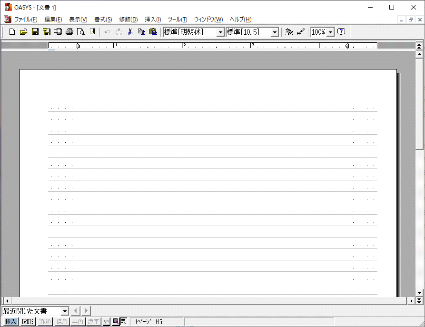Screen dimensions: 425x327
Task: Click the OASYS document icon in menu bar
Action: (7, 19)
